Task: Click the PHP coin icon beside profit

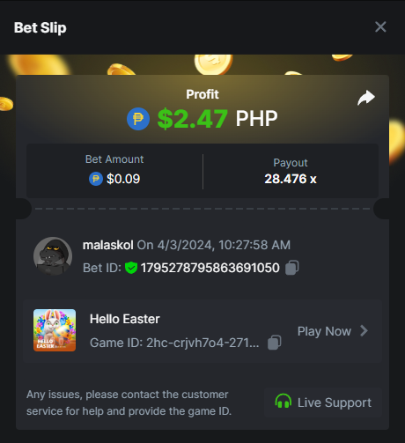Action: tap(138, 119)
